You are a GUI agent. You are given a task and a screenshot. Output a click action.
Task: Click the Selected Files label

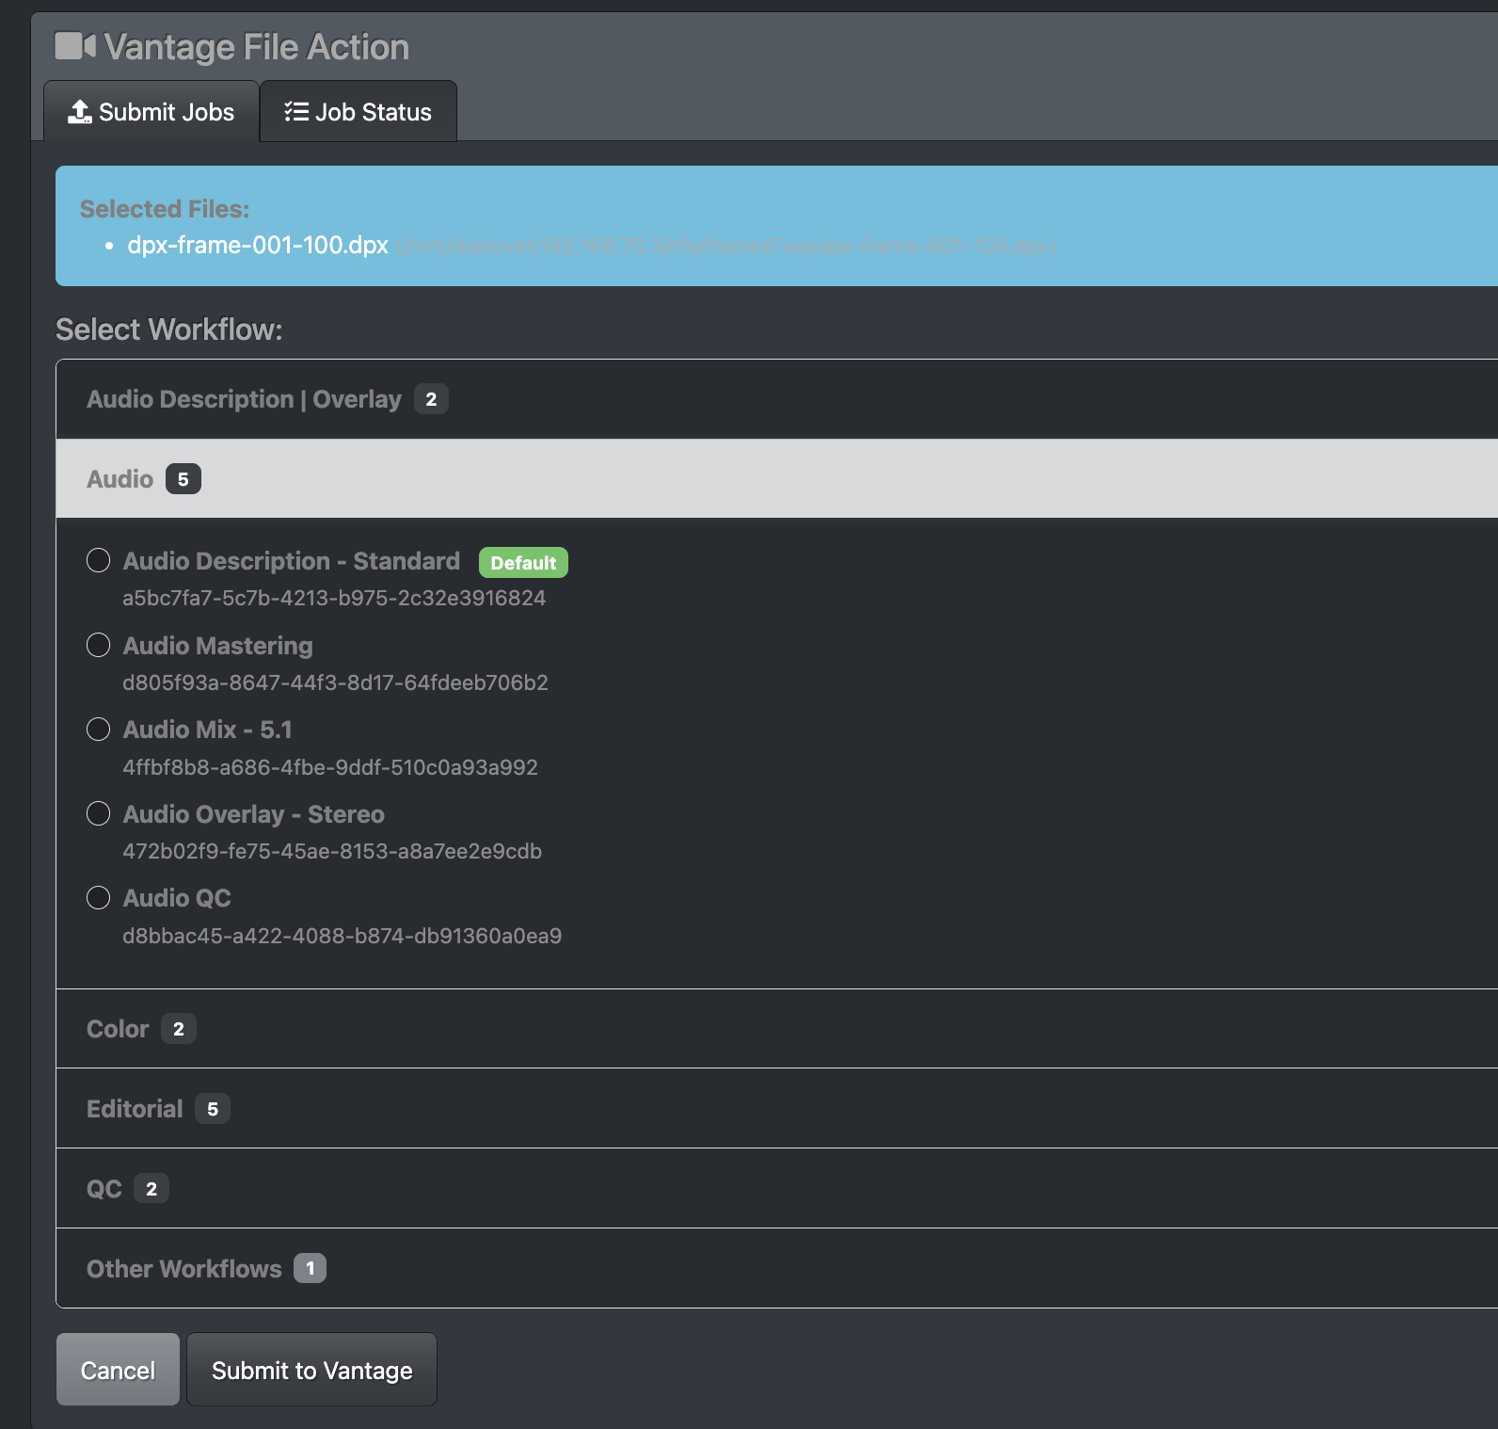pyautogui.click(x=165, y=209)
